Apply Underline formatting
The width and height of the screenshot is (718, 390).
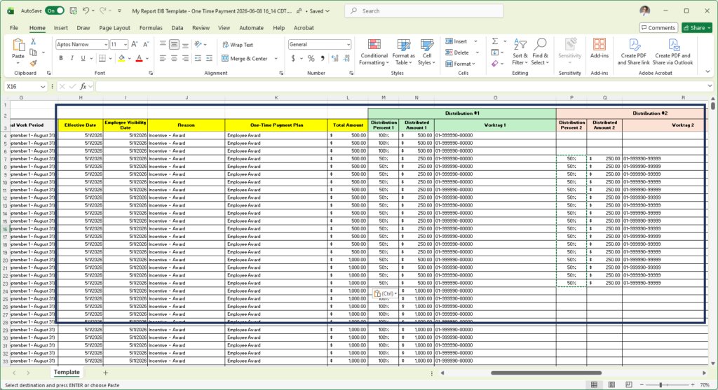pos(83,59)
